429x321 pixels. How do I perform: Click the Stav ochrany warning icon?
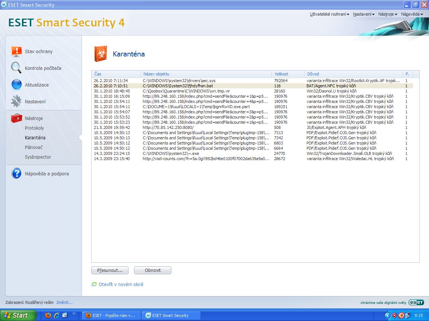pos(16,51)
